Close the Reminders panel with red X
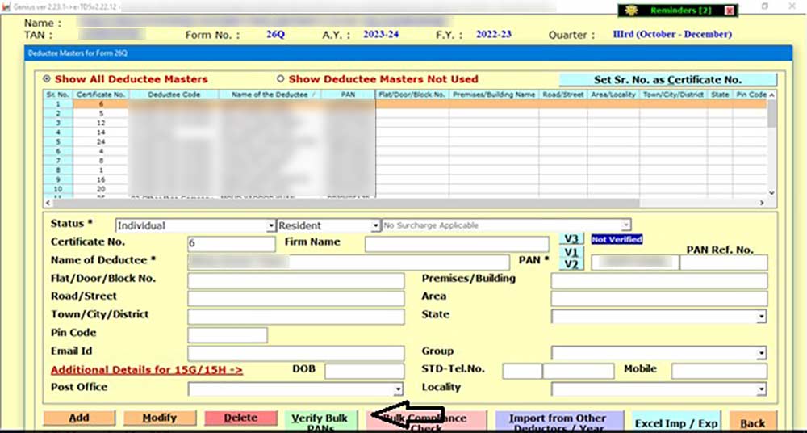Screen dimensions: 807x433 pyautogui.click(x=730, y=11)
